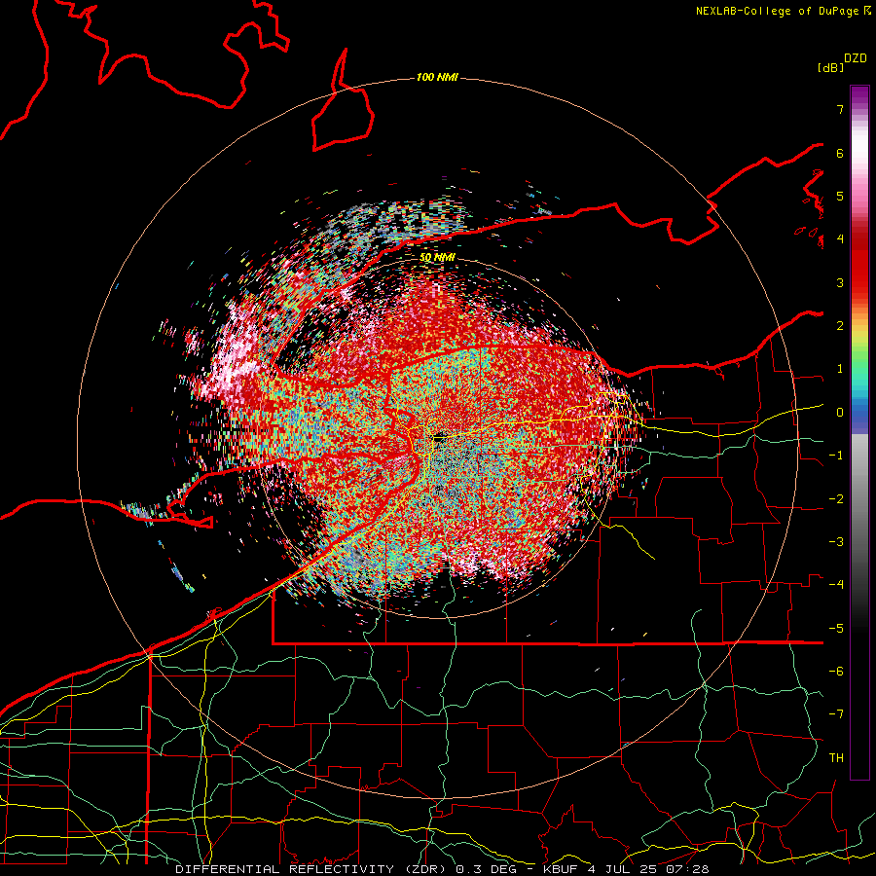Click the -2 dB scale value

tap(836, 499)
